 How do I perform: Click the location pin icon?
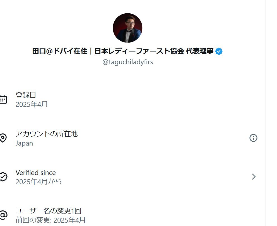pyautogui.click(x=3, y=138)
